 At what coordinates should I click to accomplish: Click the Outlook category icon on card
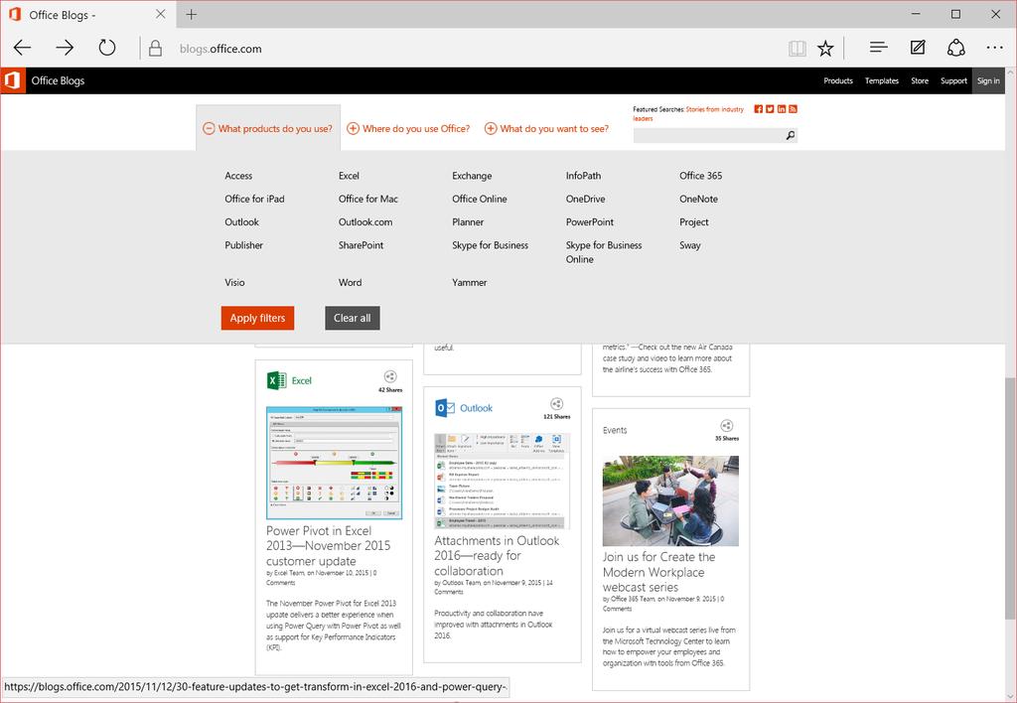coord(445,408)
